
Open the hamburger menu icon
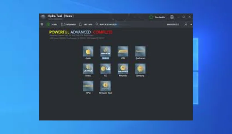click(42, 24)
